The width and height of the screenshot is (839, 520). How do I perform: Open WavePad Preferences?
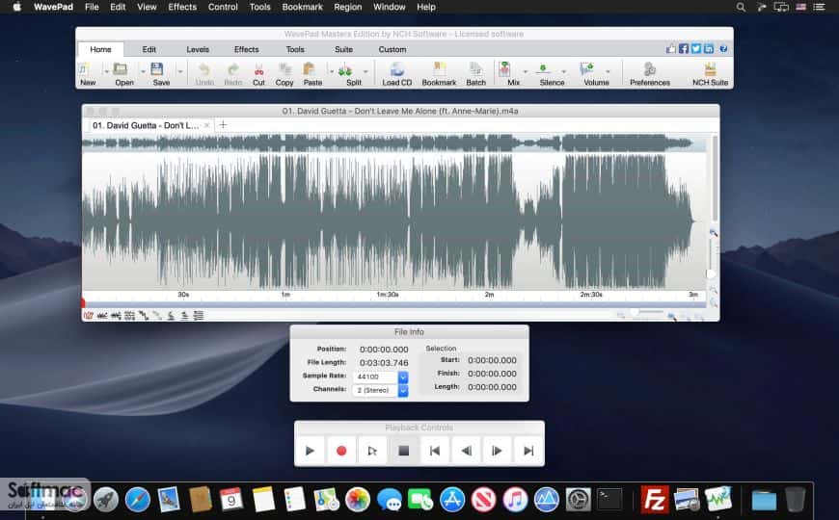click(x=650, y=74)
